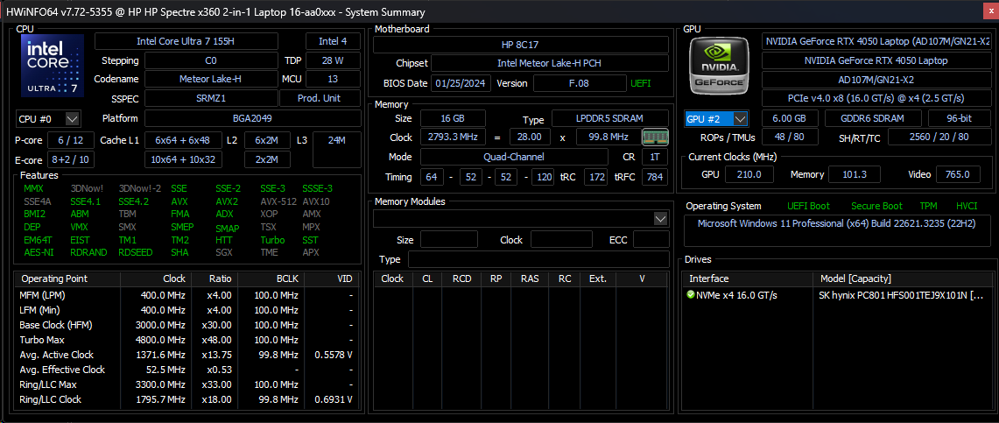Click the HP 8C17 motherboard field
Screen dimensions: 999x423
[521, 45]
